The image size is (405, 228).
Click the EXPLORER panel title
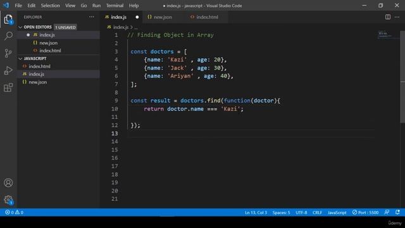(x=33, y=17)
